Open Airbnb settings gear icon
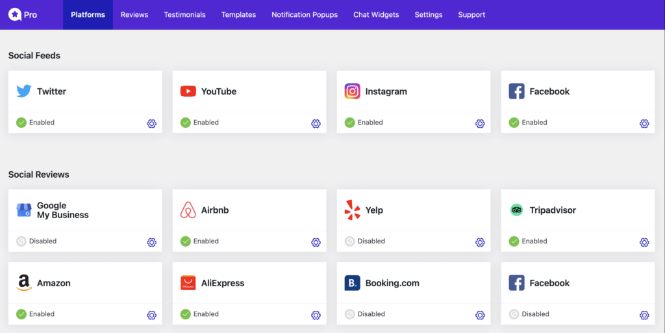Image resolution: width=665 pixels, height=333 pixels. tap(316, 242)
